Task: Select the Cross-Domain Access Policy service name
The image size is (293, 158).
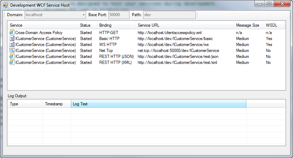Action: pyautogui.click(x=39, y=33)
